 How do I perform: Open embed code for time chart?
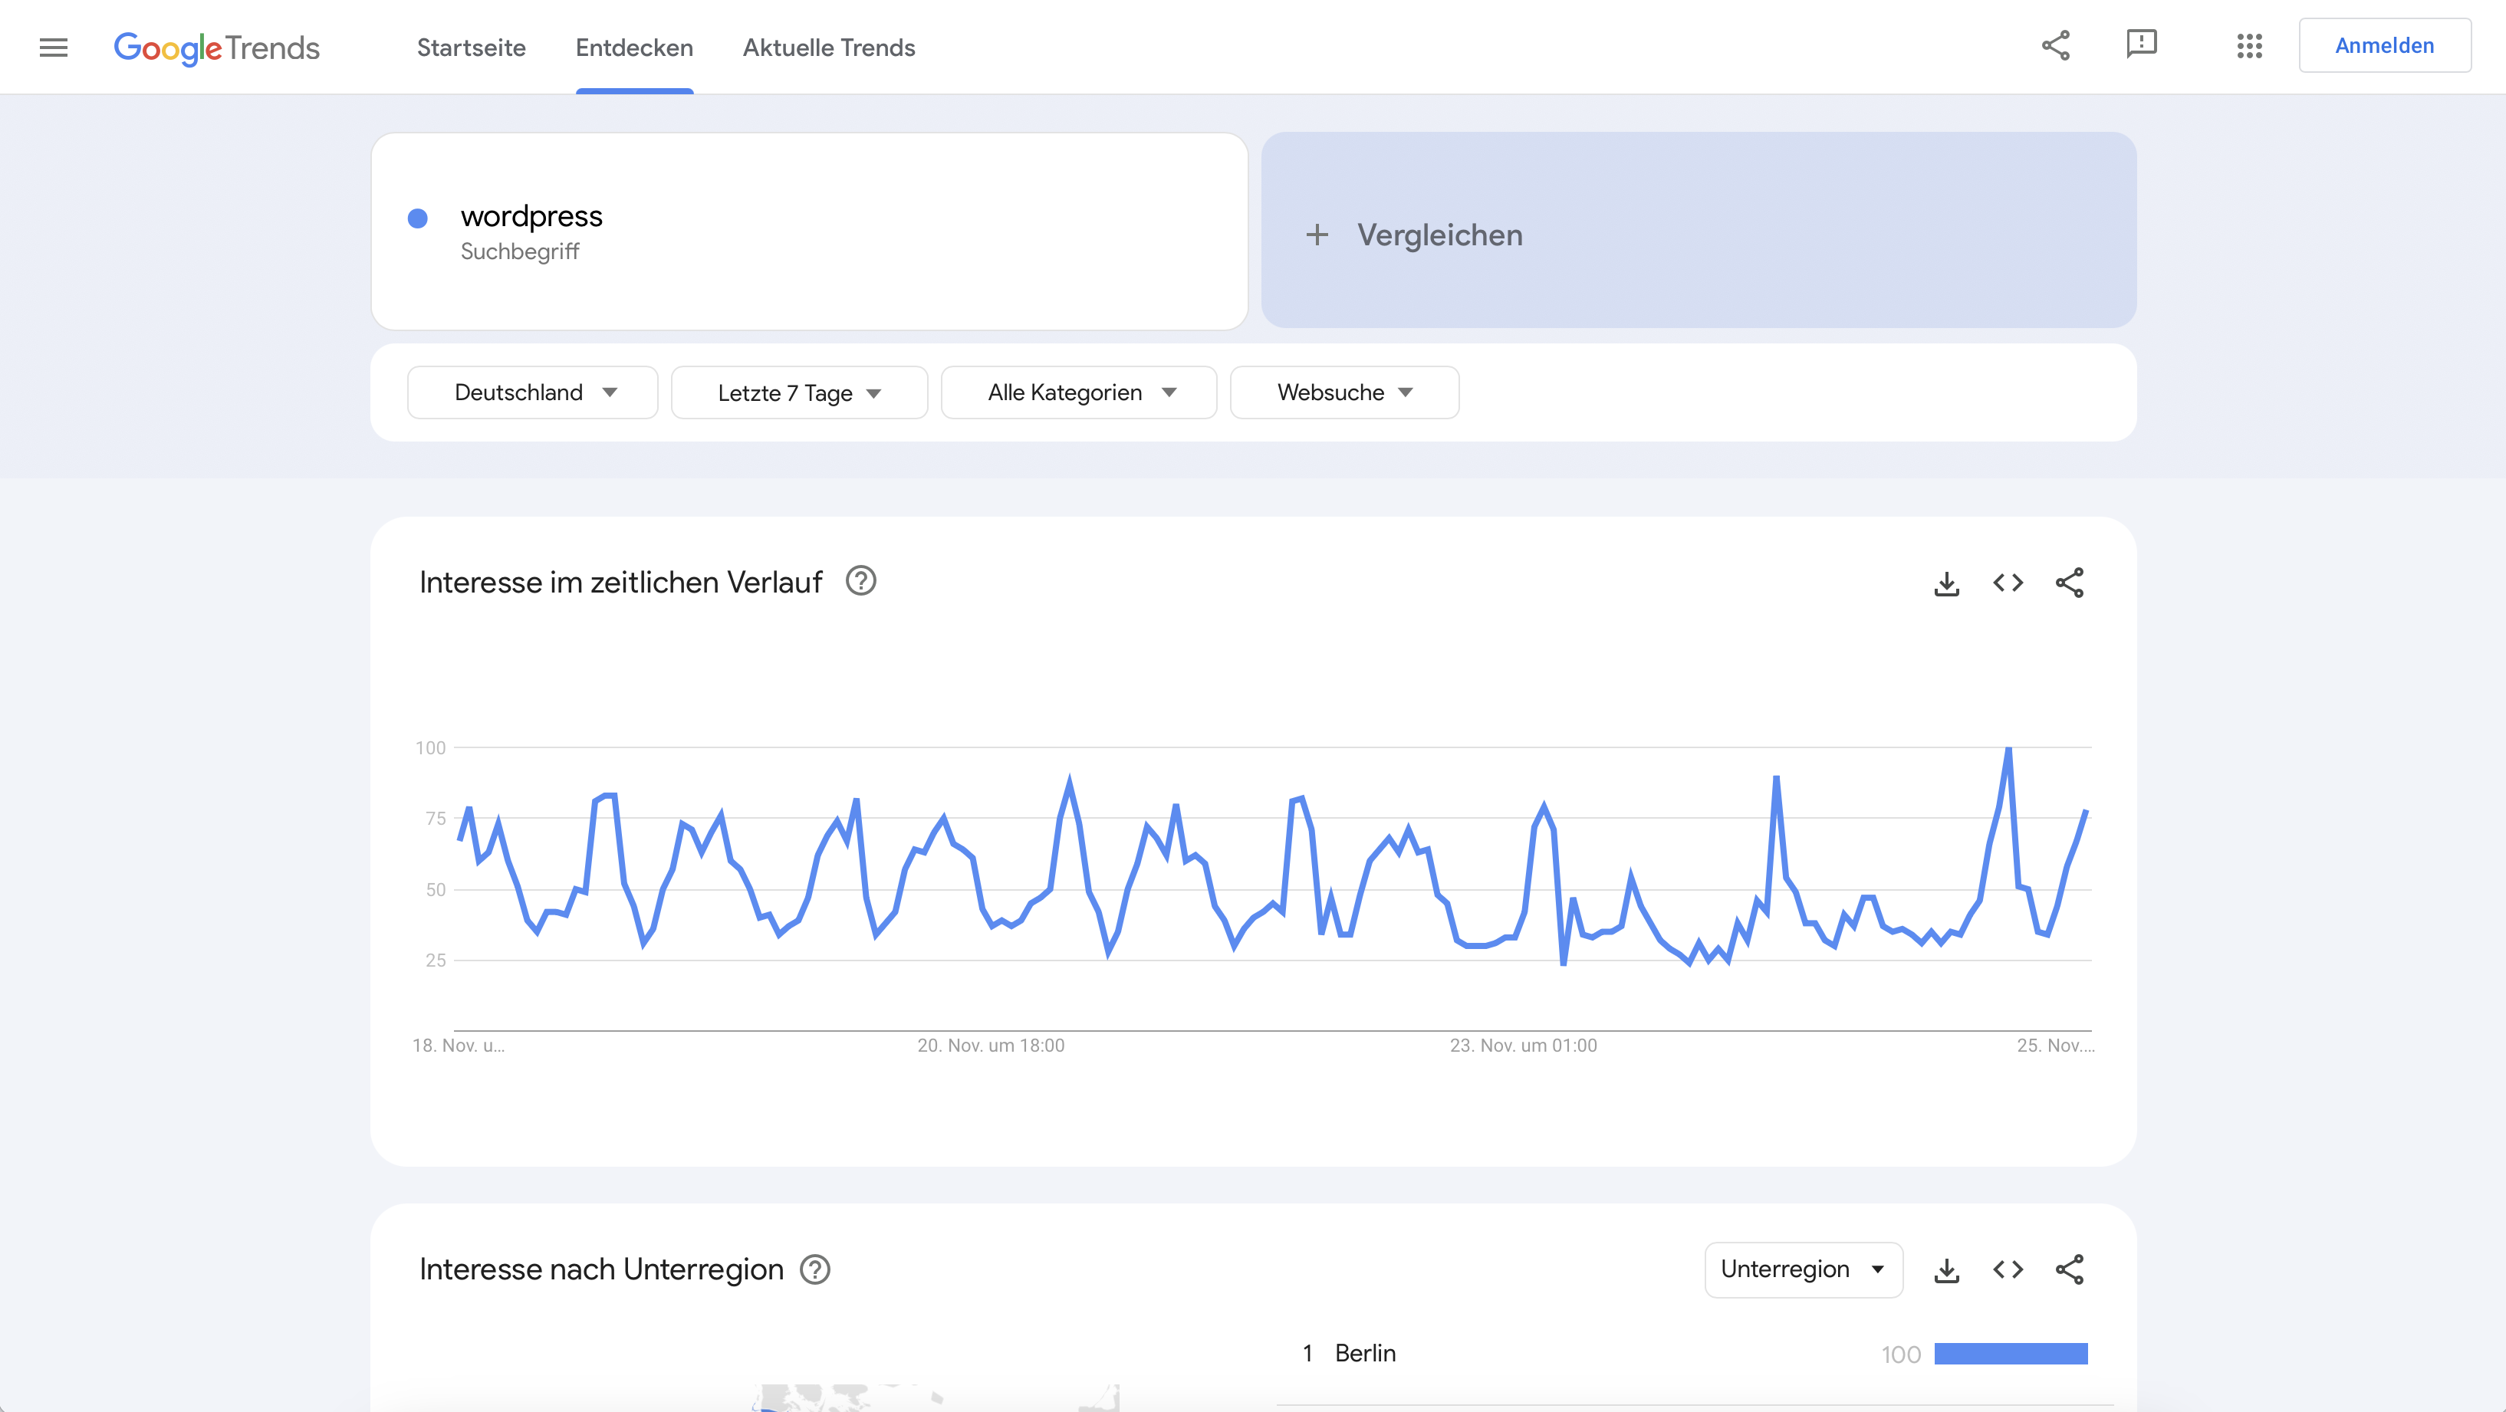click(2008, 583)
